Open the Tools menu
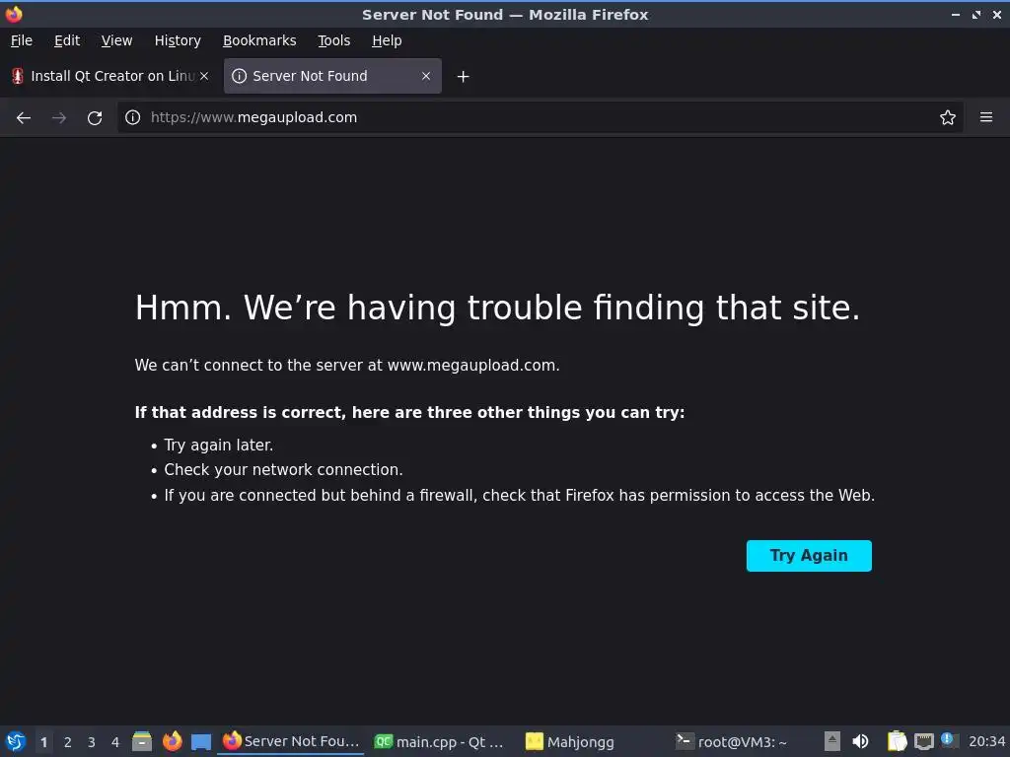This screenshot has height=757, width=1010. (x=333, y=40)
